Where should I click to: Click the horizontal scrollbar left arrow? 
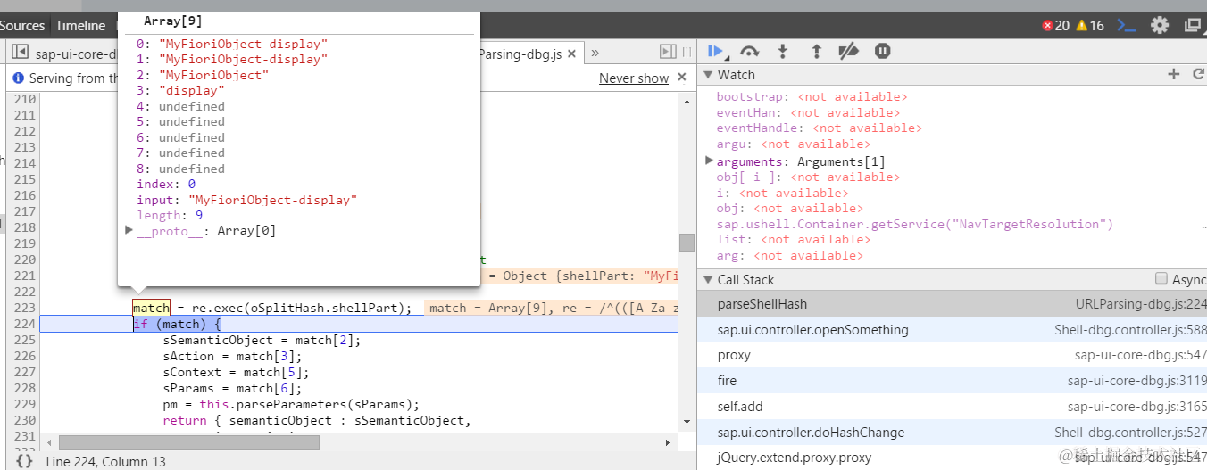pos(50,443)
